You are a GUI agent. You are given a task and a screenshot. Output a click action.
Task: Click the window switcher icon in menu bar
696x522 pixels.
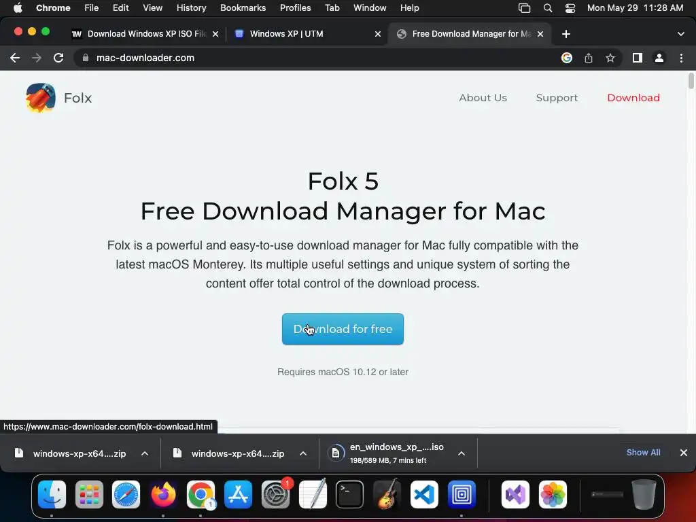[524, 8]
